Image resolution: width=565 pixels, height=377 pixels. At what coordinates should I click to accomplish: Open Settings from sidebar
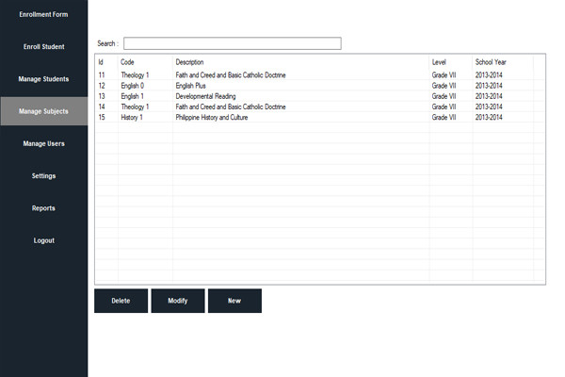pyautogui.click(x=43, y=175)
